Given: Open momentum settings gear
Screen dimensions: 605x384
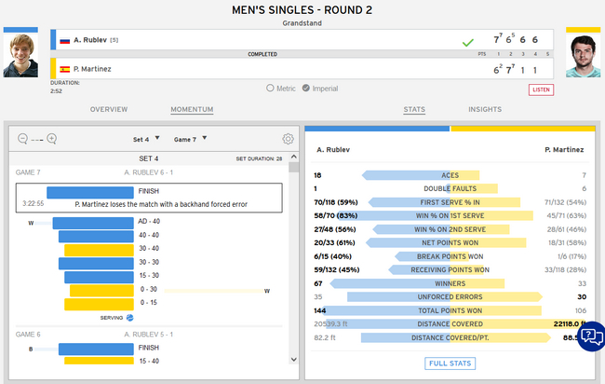Looking at the screenshot, I should click(289, 139).
